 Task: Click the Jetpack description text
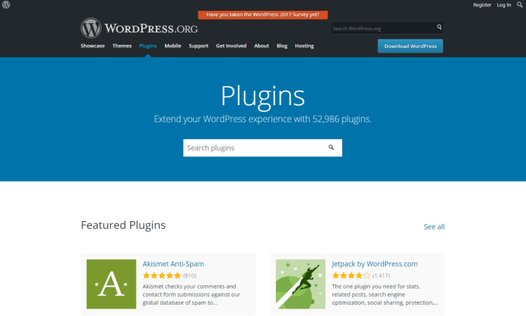coord(385,294)
